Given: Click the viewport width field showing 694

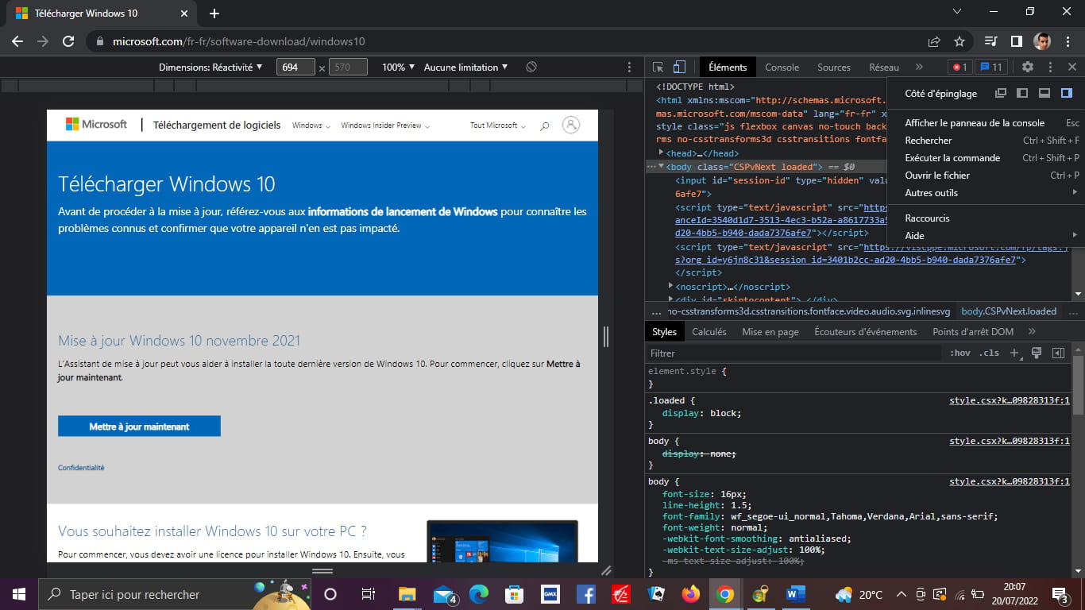Looking at the screenshot, I should pos(295,68).
